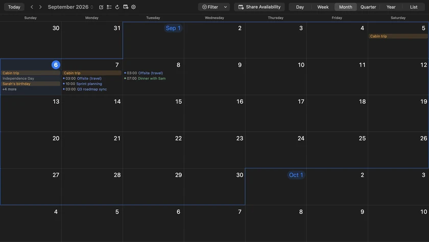Select date 31 in Monday column
Image resolution: width=429 pixels, height=242 pixels.
tap(117, 28)
